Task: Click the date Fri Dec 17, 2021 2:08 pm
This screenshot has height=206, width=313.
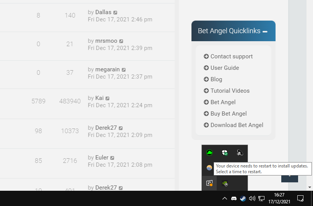Action: click(x=120, y=165)
